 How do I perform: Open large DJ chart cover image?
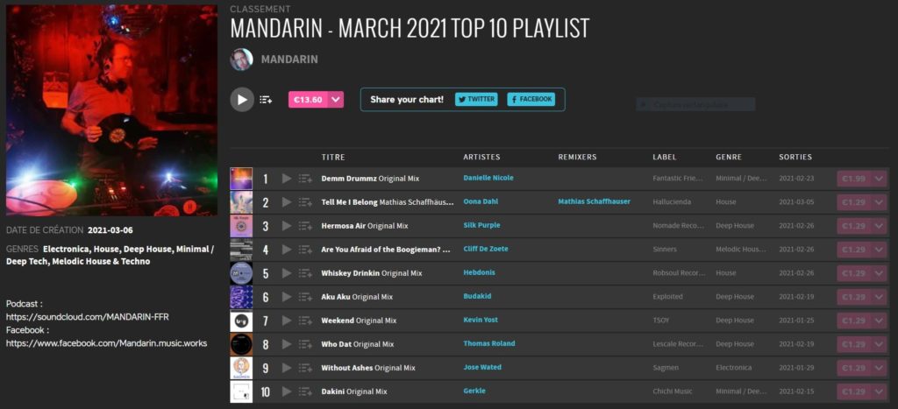[111, 110]
